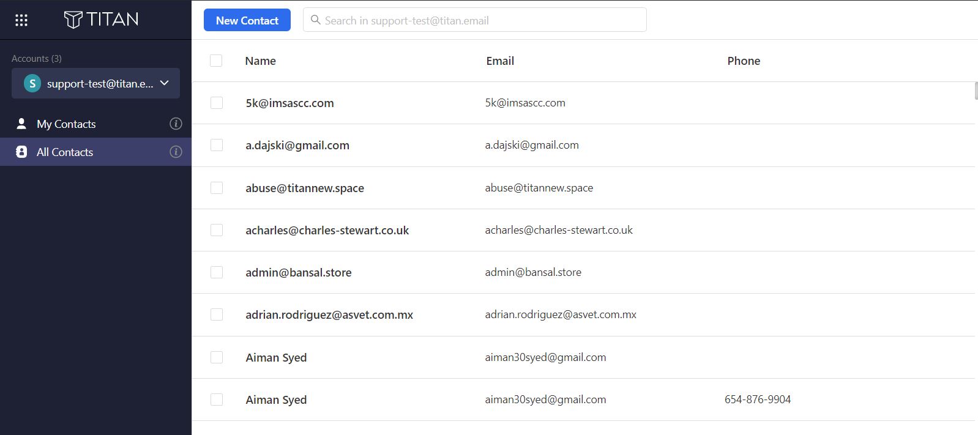Select checkbox for abuse@titannew.space

[217, 188]
